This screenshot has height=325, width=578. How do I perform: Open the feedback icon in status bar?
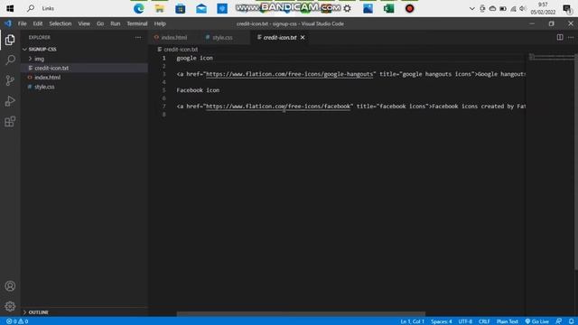pos(559,321)
